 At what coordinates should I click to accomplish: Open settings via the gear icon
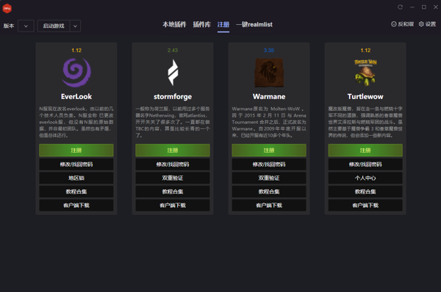421,24
